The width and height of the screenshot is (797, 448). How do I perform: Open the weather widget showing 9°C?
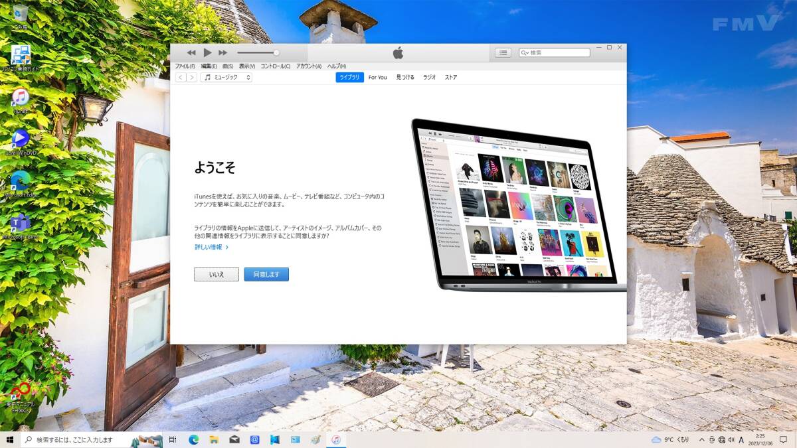point(671,439)
